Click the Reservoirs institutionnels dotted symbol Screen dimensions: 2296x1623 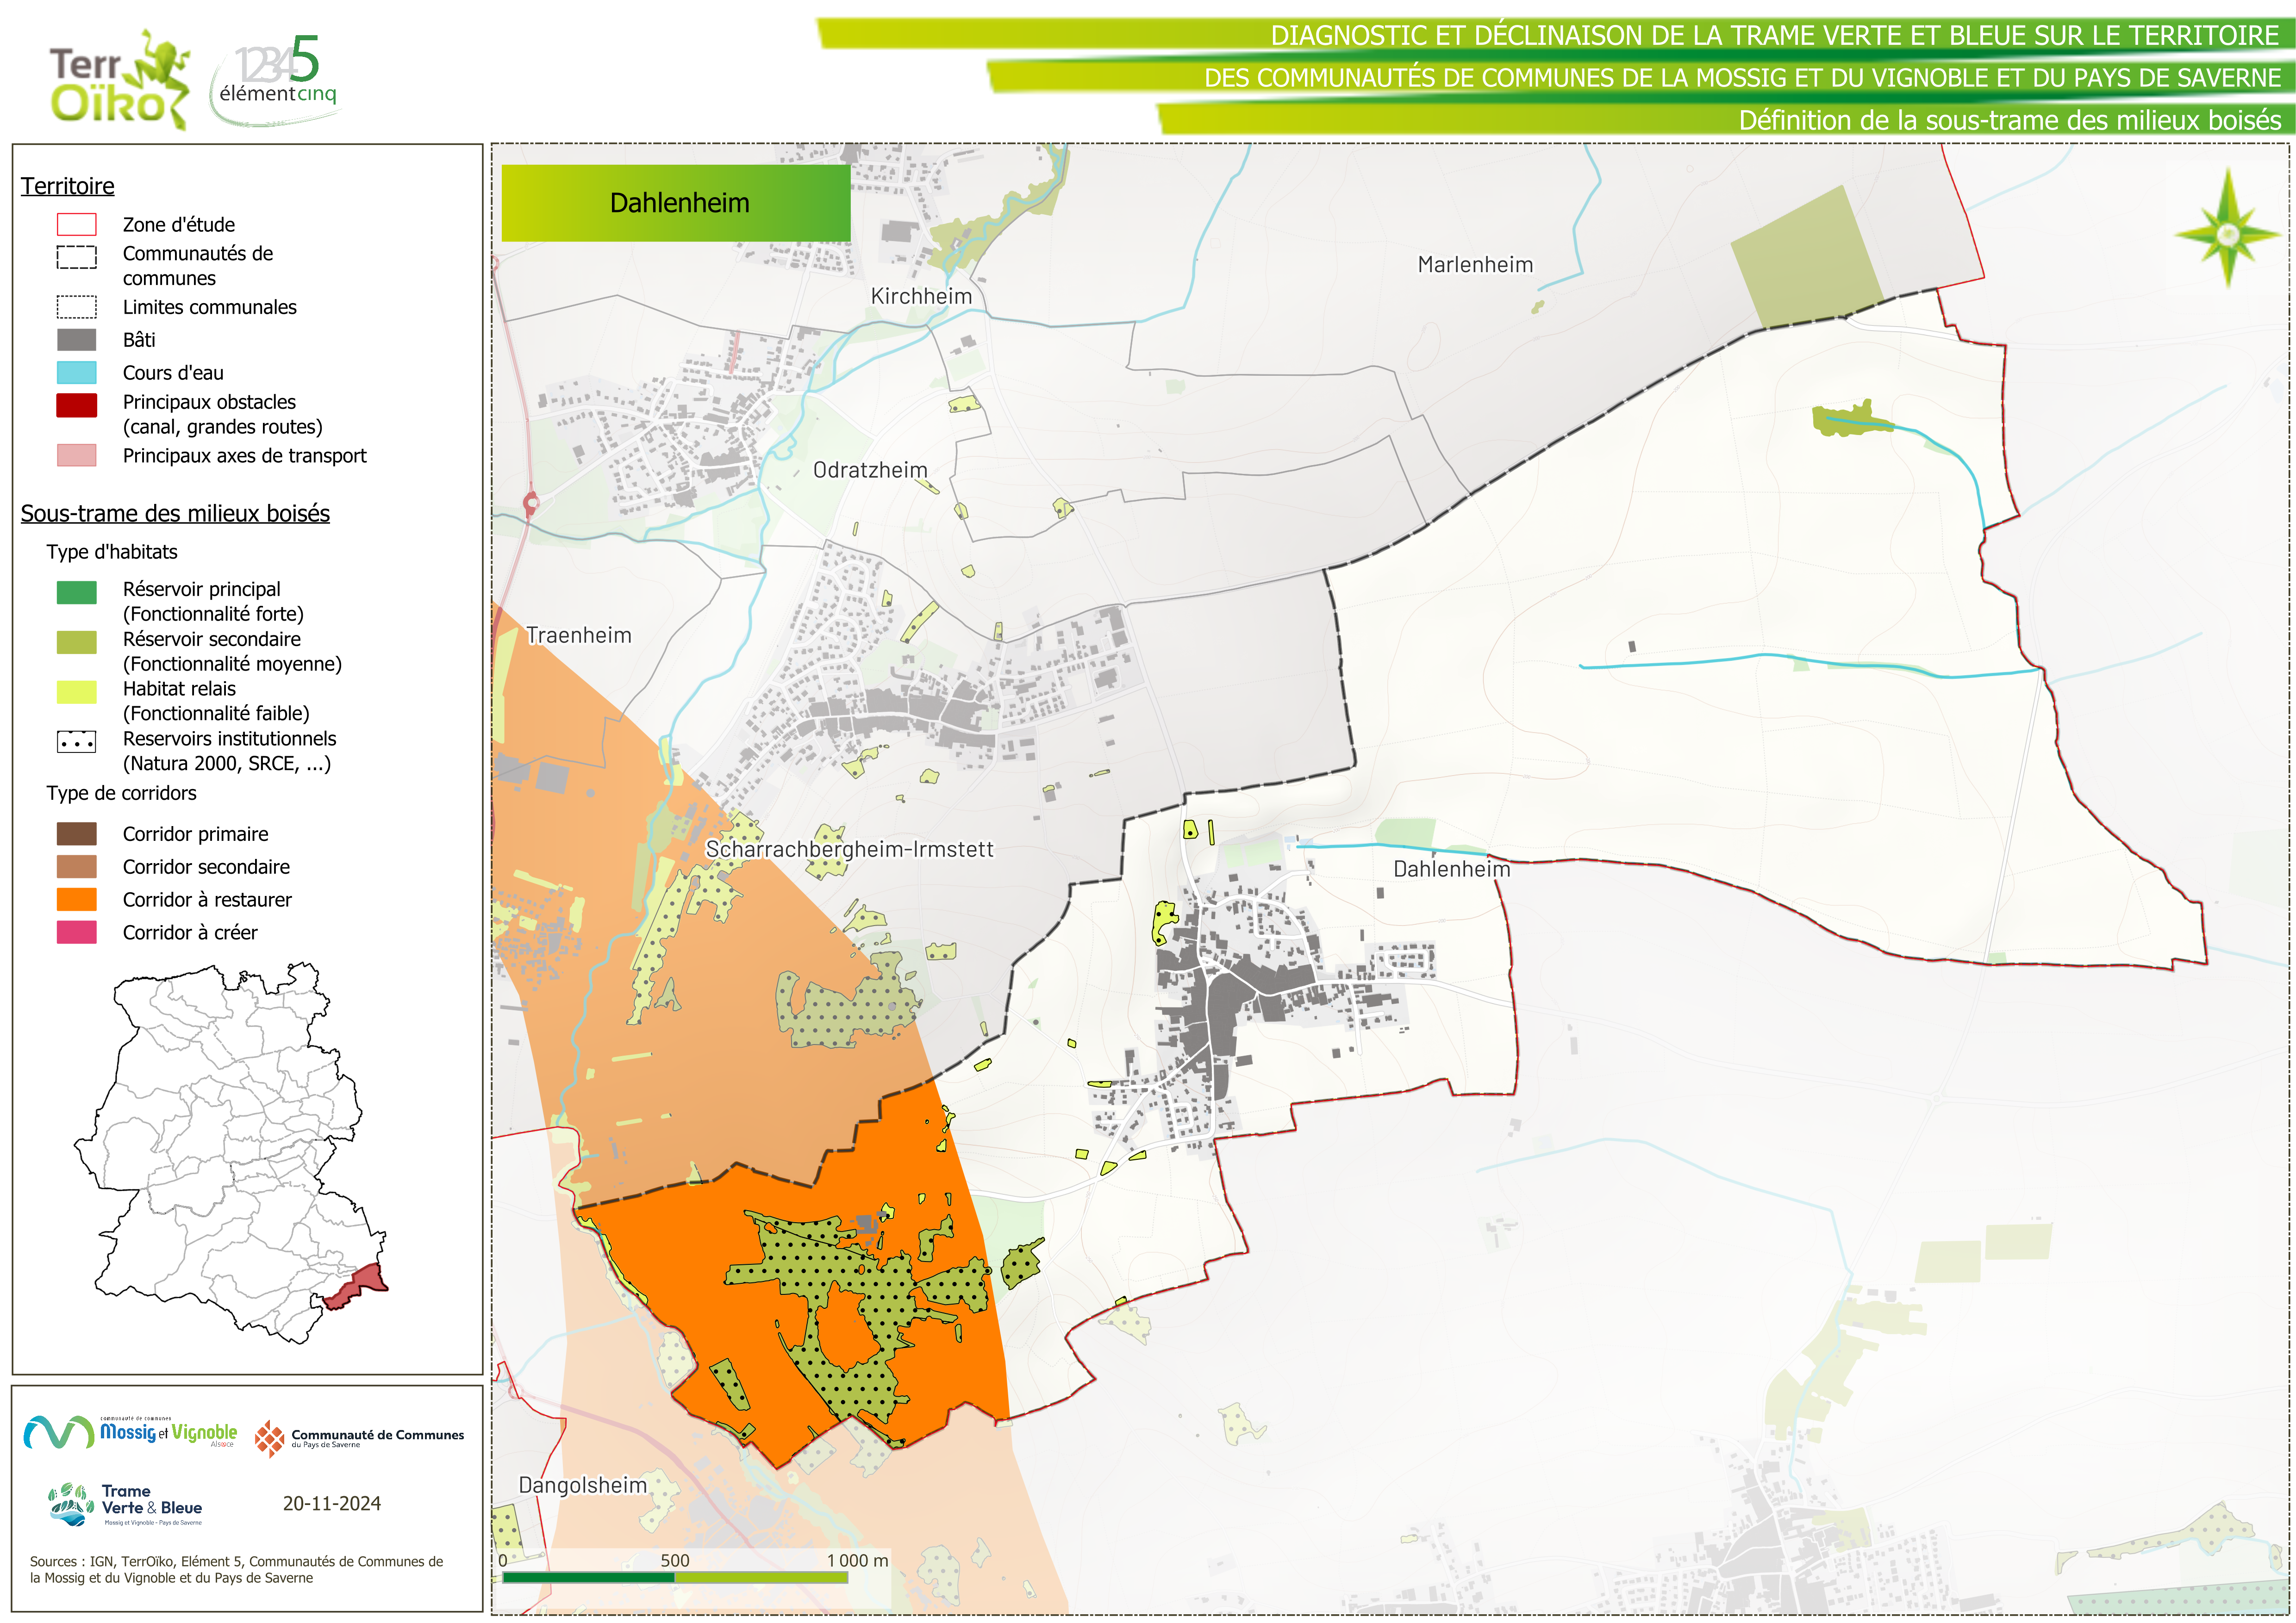point(77,743)
